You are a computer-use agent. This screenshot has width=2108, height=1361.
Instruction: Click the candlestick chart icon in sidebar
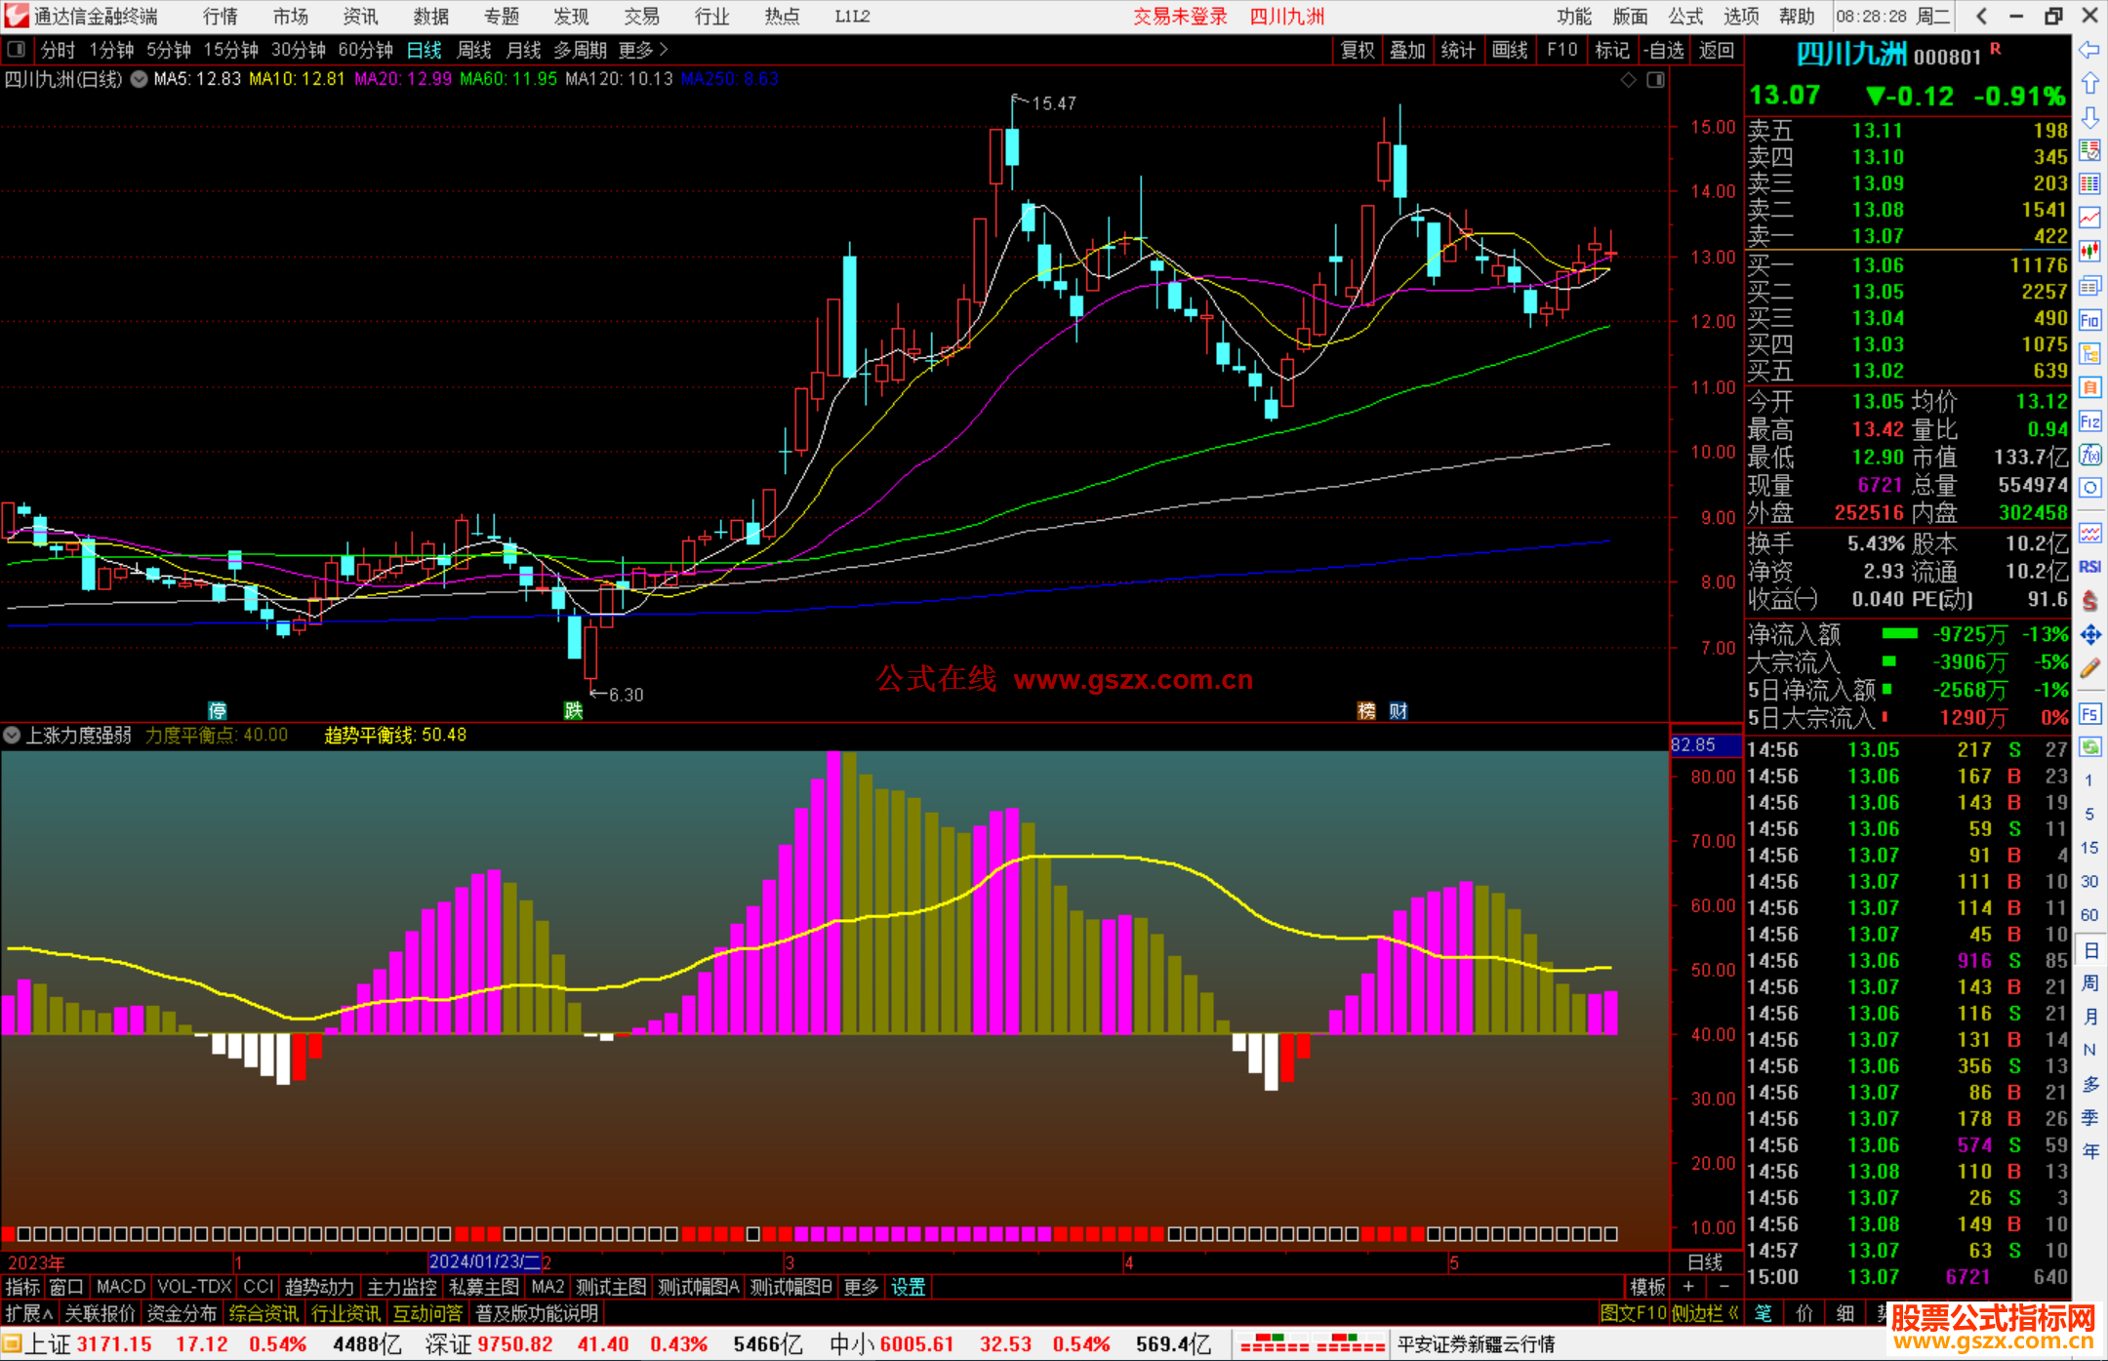(x=2089, y=252)
